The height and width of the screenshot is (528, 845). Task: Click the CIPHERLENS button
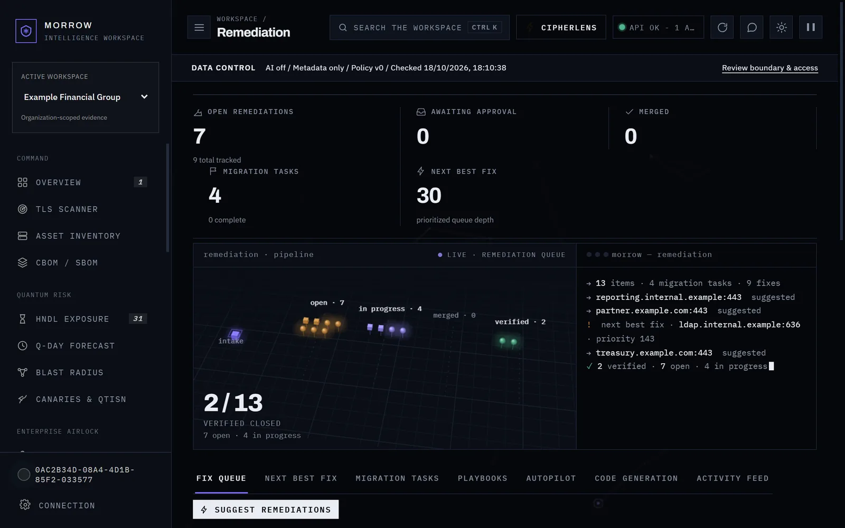(x=561, y=27)
